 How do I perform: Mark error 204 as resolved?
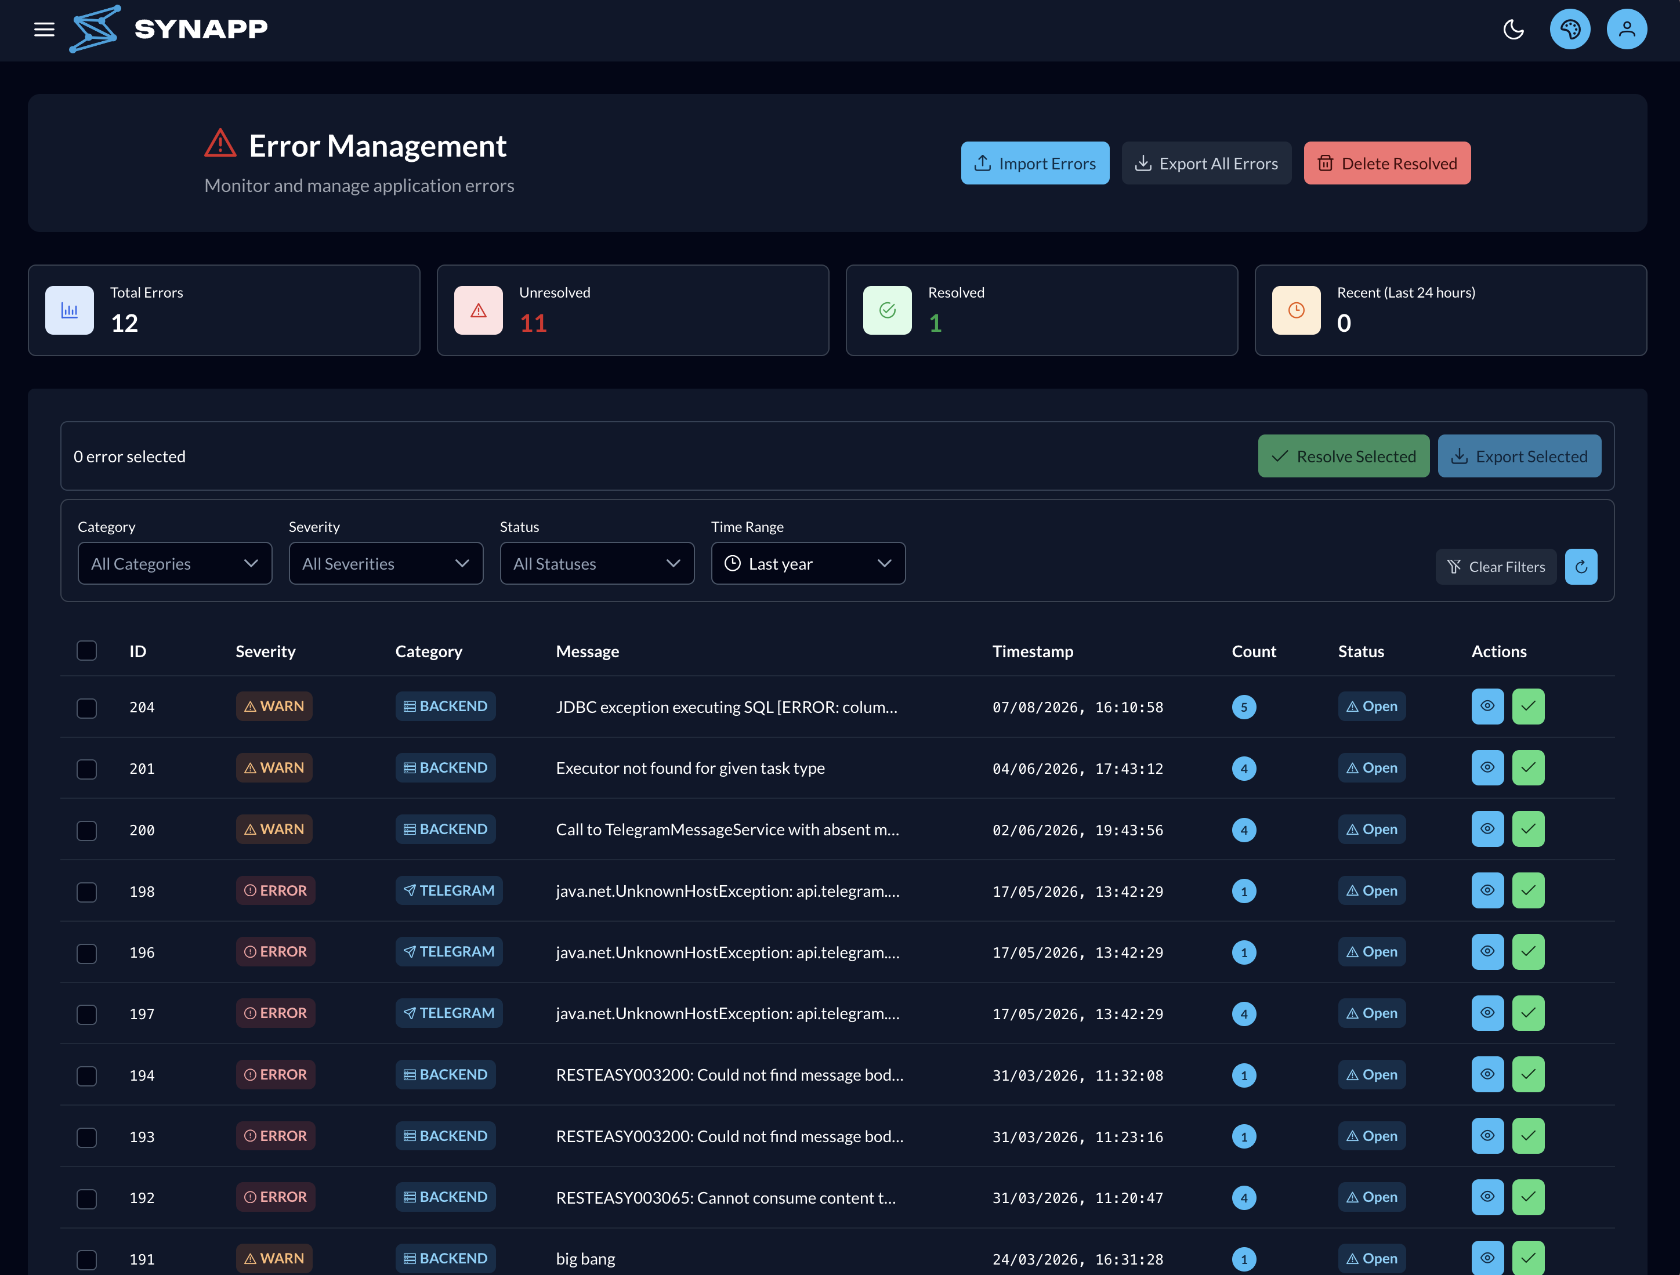[1527, 706]
